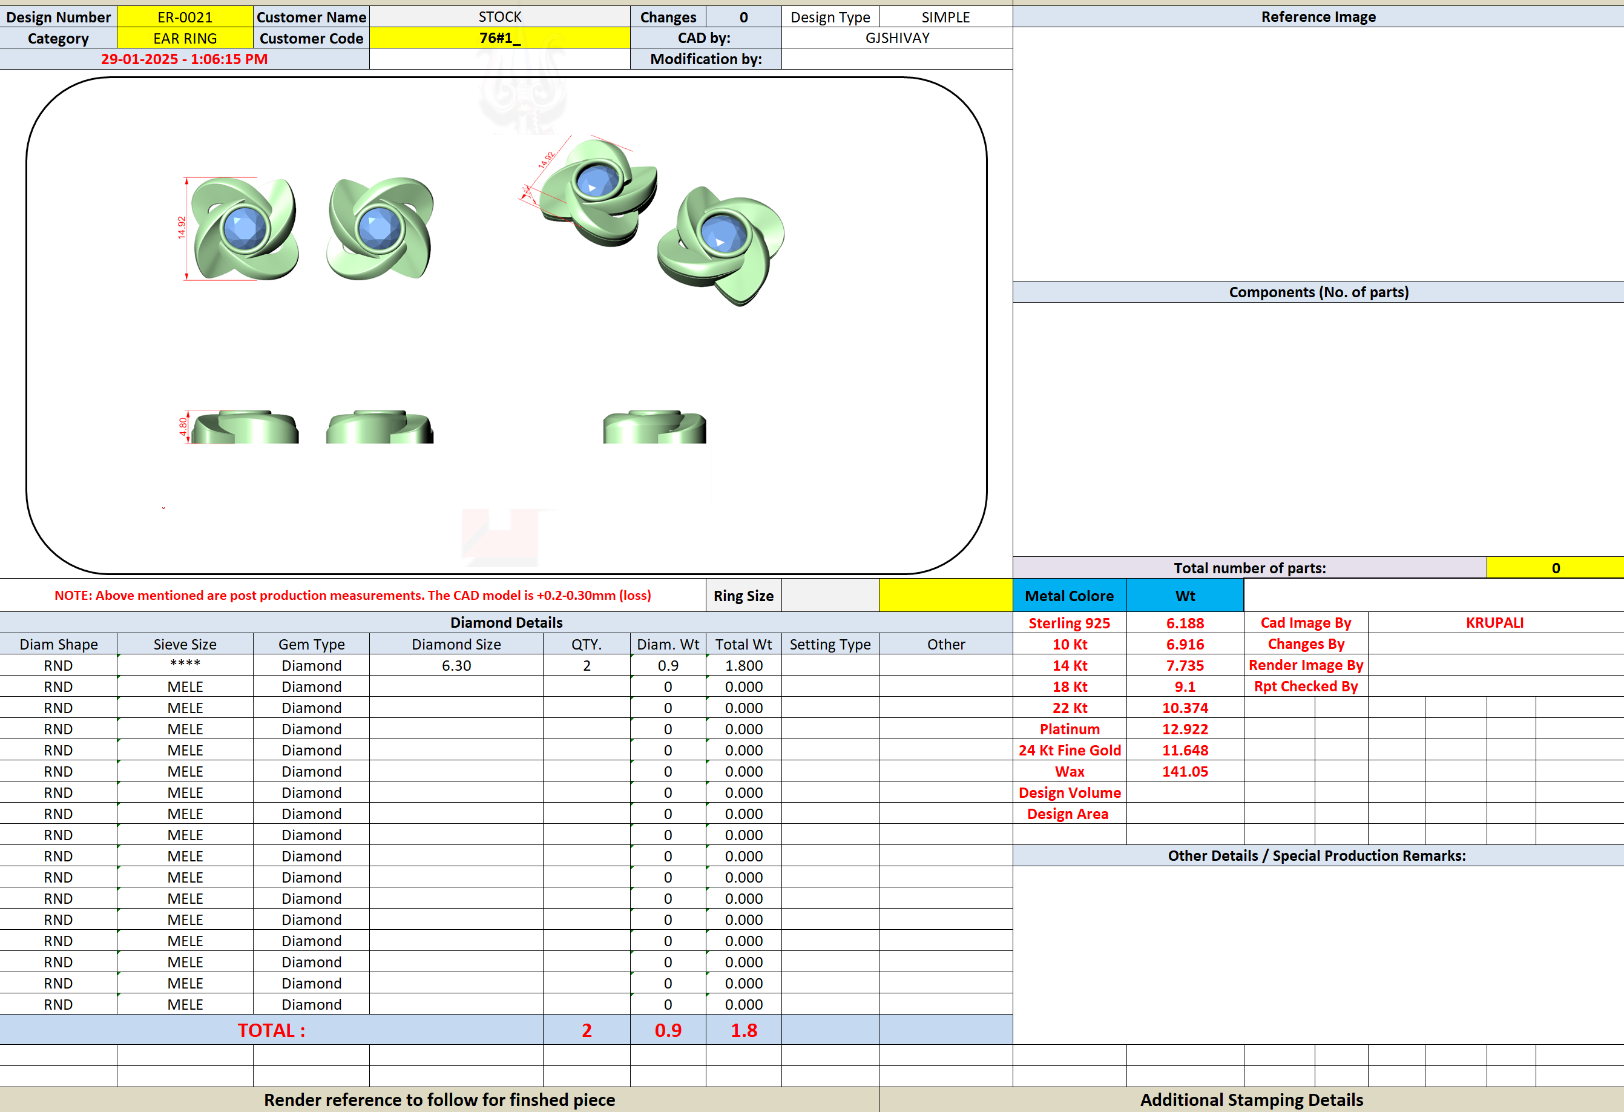Click the Other column header

[945, 643]
